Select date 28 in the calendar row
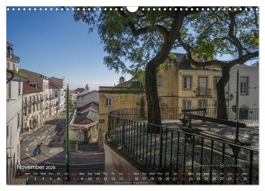The height and width of the screenshot is (191, 265). point(230,179)
